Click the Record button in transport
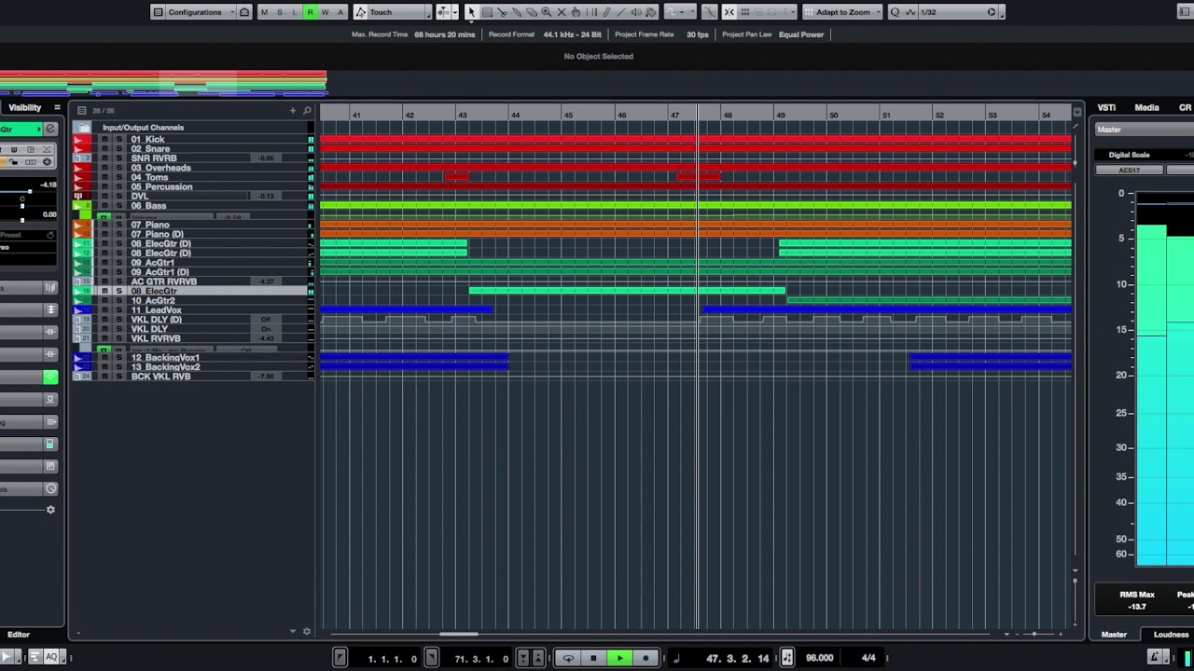This screenshot has height=671, width=1194. pos(646,658)
